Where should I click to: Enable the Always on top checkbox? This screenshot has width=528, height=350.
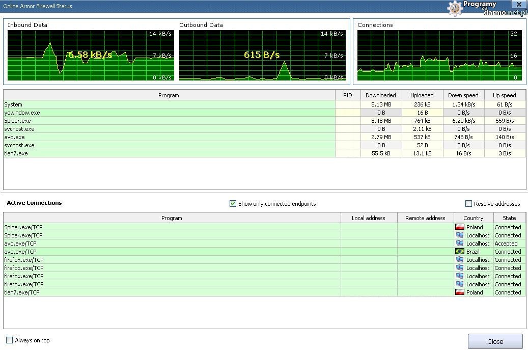9,340
